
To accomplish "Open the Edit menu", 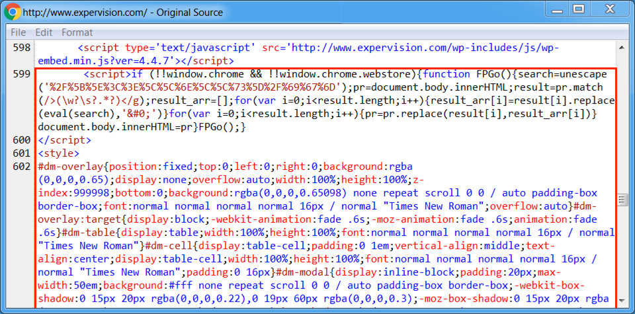I will (44, 32).
